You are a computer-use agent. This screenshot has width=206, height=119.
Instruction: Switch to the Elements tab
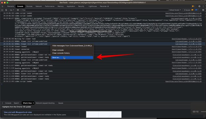11,6
